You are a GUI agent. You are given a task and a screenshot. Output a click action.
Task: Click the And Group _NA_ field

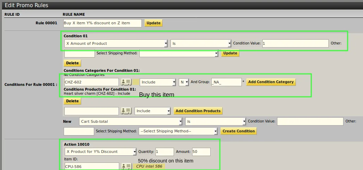point(226,82)
